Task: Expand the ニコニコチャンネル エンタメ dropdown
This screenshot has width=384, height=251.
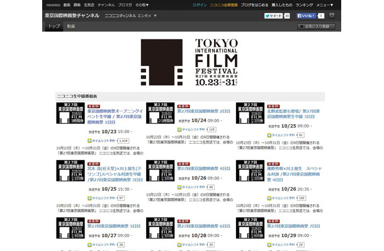Action: pyautogui.click(x=130, y=16)
